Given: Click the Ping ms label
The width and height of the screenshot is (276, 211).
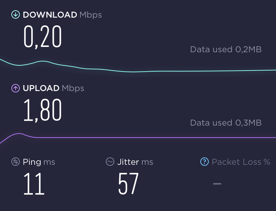Looking at the screenshot, I should pos(39,162).
